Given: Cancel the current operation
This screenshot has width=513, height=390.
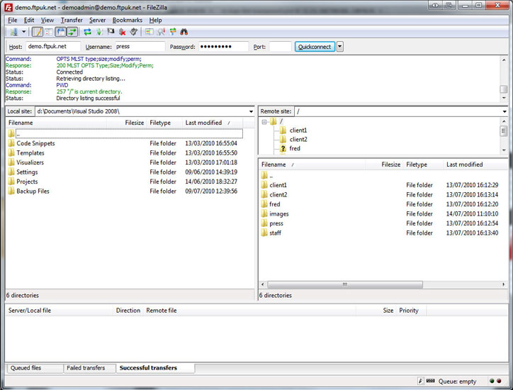Looking at the screenshot, I should [x=111, y=32].
